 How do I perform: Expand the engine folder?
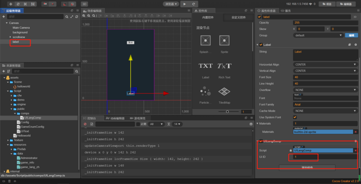pos(11,104)
